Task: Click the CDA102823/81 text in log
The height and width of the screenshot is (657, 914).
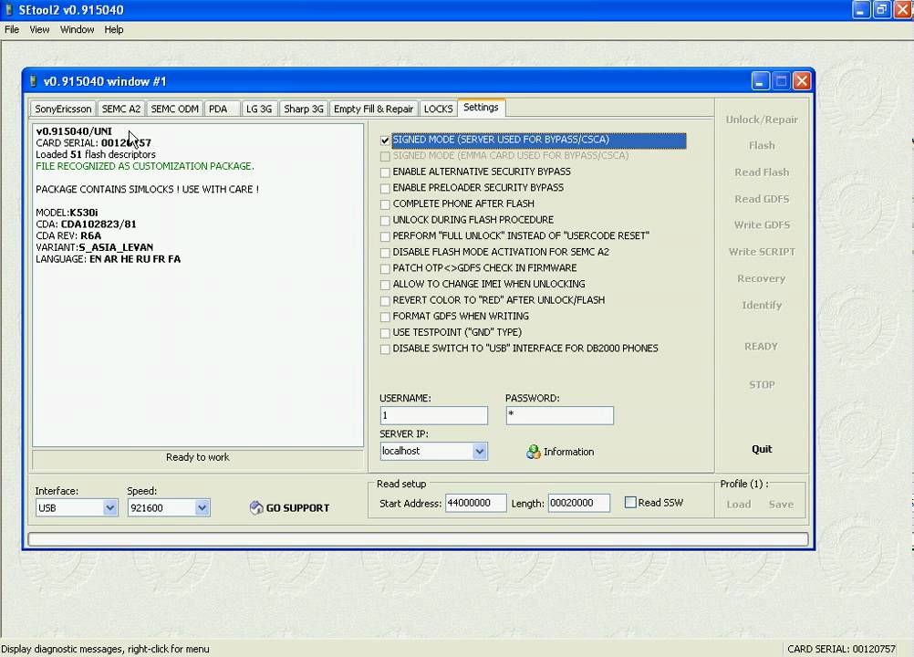Action: click(x=99, y=224)
